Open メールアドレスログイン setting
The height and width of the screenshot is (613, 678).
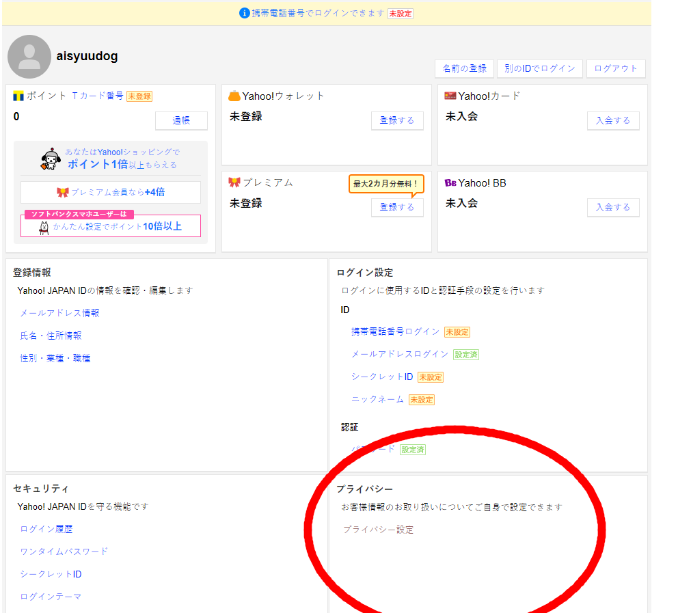coord(400,354)
